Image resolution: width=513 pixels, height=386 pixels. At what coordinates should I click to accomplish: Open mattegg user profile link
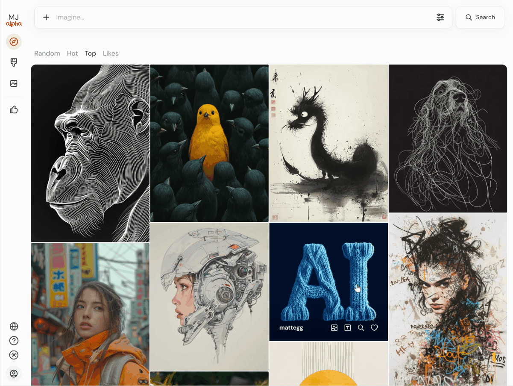(291, 328)
